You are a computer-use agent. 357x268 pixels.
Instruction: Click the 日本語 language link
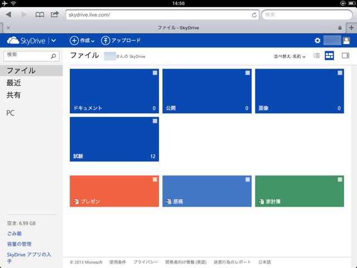(x=264, y=262)
